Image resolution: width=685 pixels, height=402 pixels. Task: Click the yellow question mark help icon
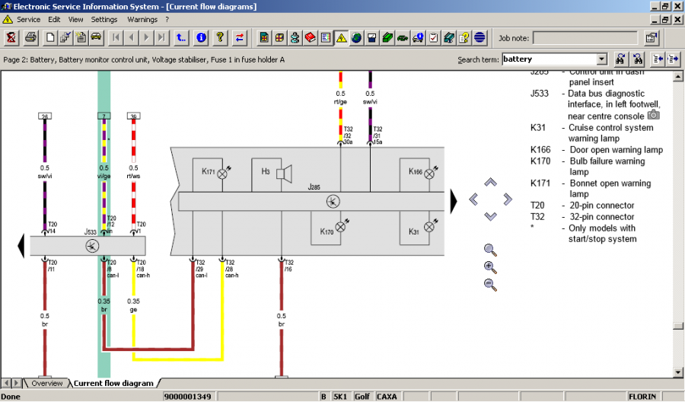pyautogui.click(x=220, y=37)
